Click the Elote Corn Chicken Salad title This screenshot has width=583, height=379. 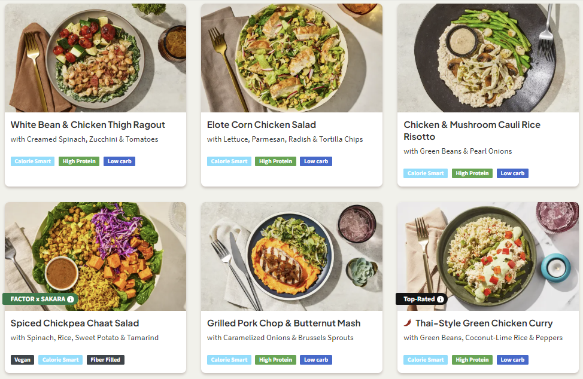coord(262,125)
